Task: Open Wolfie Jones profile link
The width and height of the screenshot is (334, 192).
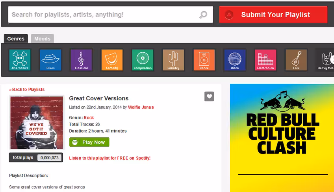Action: pos(141,107)
